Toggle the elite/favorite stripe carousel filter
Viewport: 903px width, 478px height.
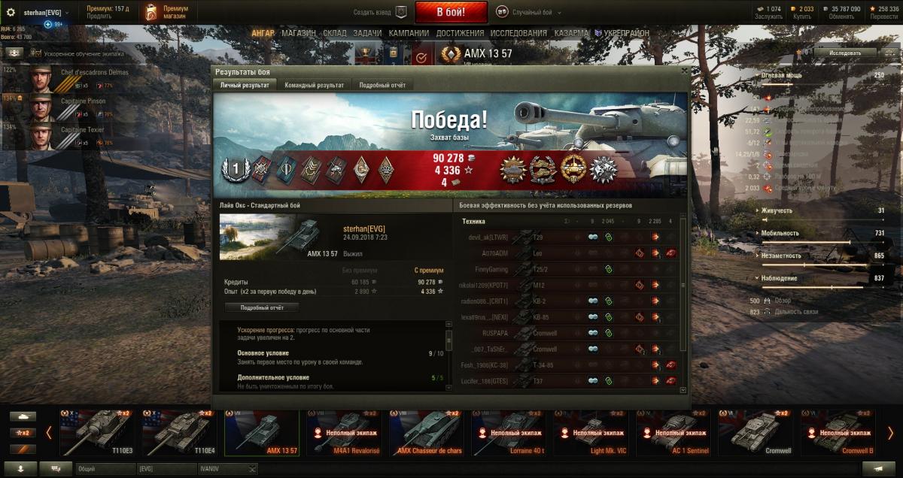[x=22, y=449]
